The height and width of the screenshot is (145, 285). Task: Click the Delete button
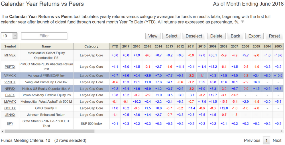[216, 36]
